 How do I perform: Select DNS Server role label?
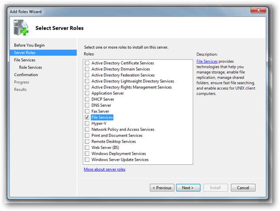(x=101, y=105)
